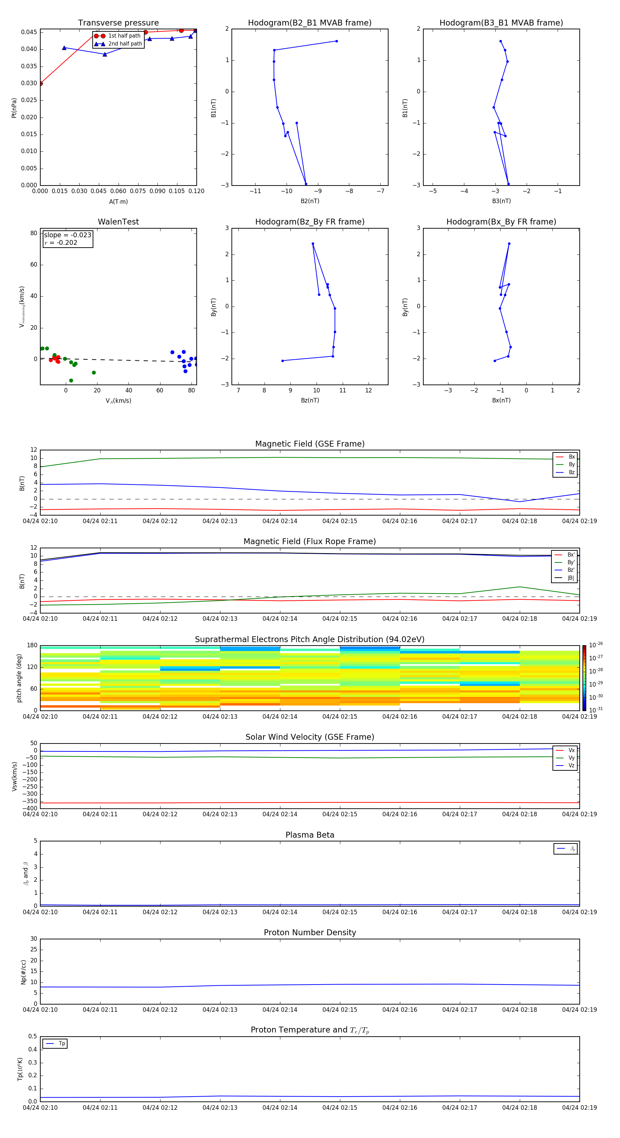Click the 'Proton Number Density' title
Viewport: 620px width, 1138px height.
click(310, 932)
